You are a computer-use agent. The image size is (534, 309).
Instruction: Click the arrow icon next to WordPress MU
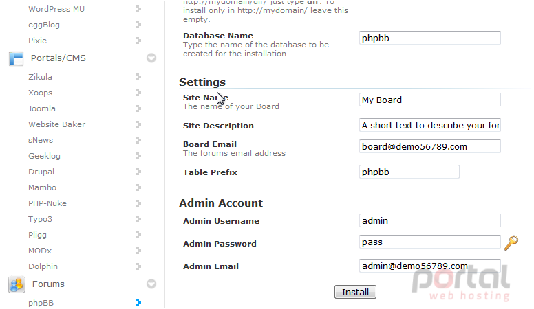pos(138,9)
